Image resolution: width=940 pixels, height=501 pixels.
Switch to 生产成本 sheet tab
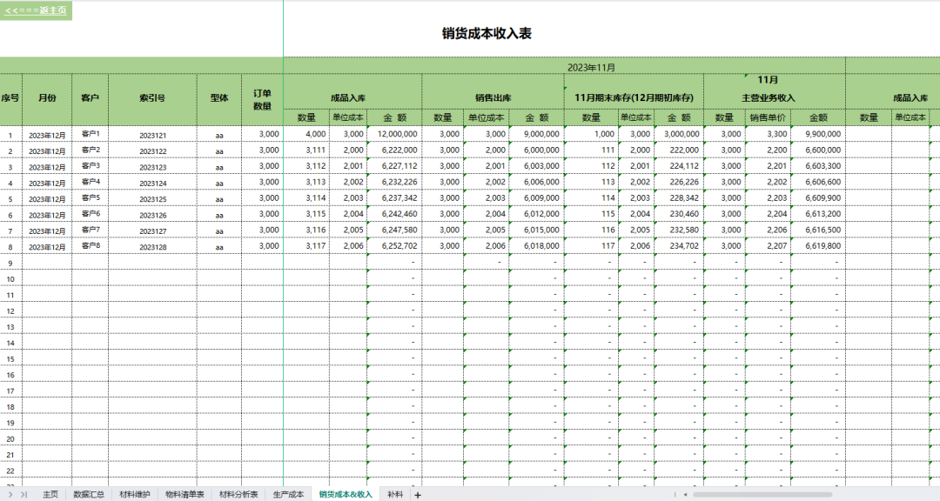288,494
